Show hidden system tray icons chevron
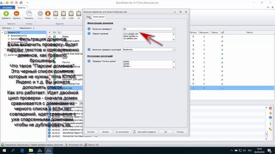 (232, 151)
